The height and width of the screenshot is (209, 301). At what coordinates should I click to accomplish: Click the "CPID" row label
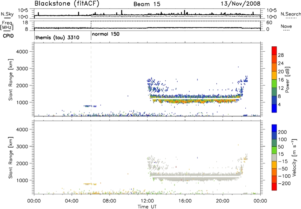8,36
